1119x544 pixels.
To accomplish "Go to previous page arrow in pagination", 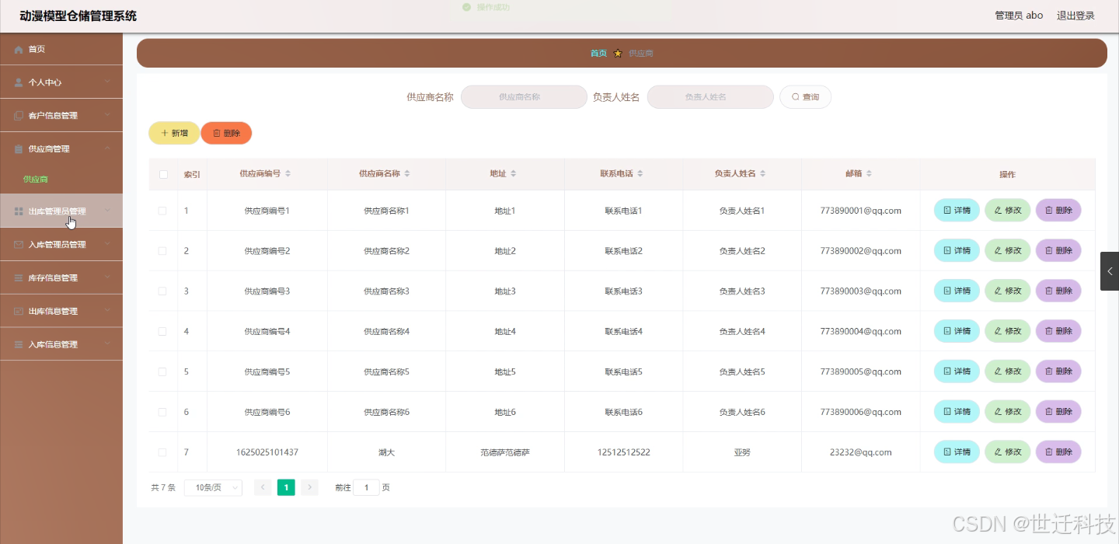I will click(263, 487).
